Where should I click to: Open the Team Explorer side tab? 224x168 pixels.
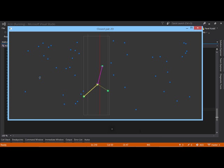221,65
